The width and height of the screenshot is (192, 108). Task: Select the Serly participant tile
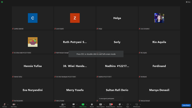pos(117,42)
